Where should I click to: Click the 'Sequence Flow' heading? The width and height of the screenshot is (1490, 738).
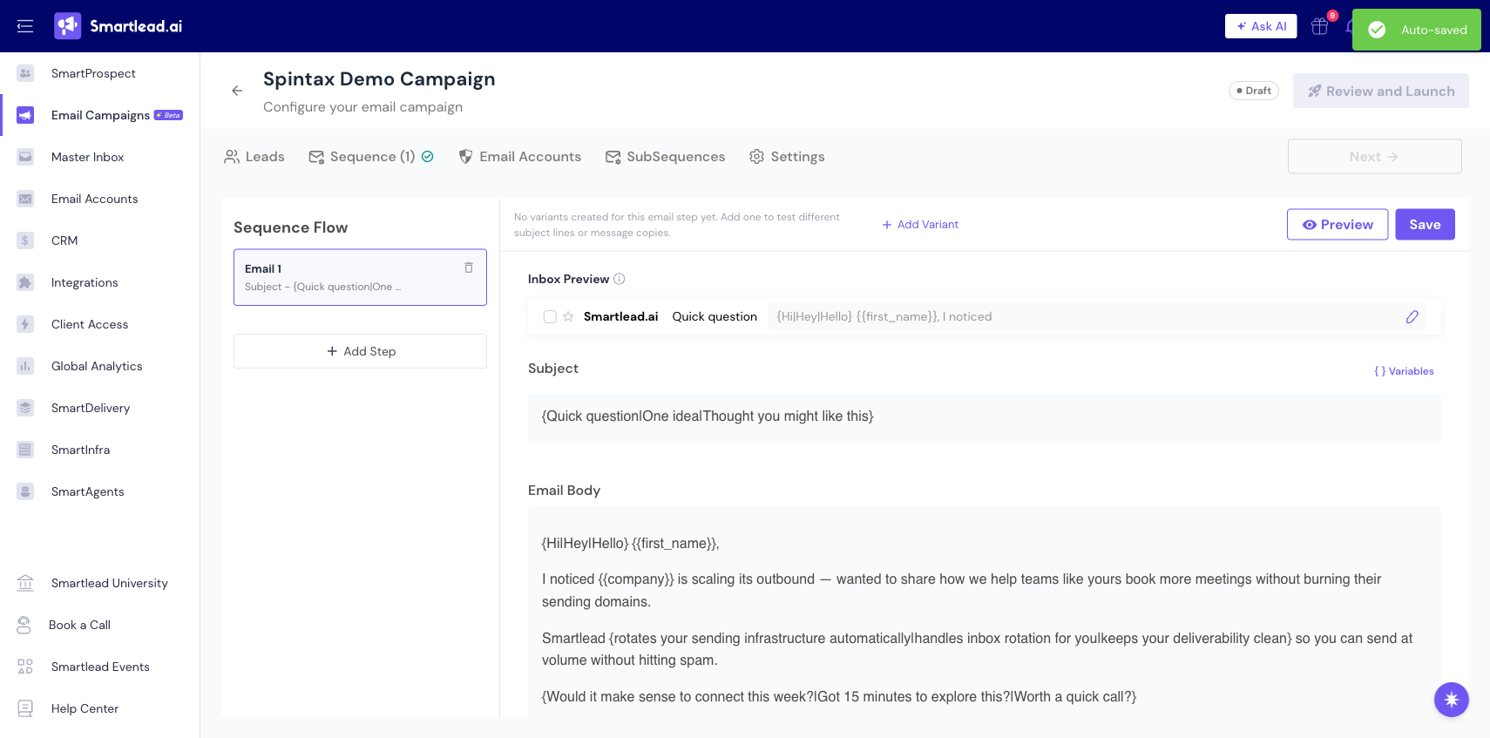click(x=290, y=227)
